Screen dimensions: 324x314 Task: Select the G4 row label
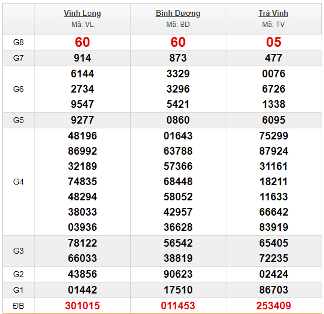pyautogui.click(x=18, y=182)
